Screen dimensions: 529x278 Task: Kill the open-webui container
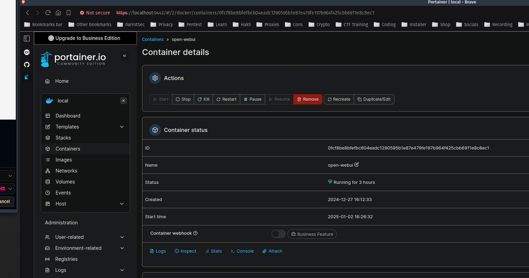point(203,99)
